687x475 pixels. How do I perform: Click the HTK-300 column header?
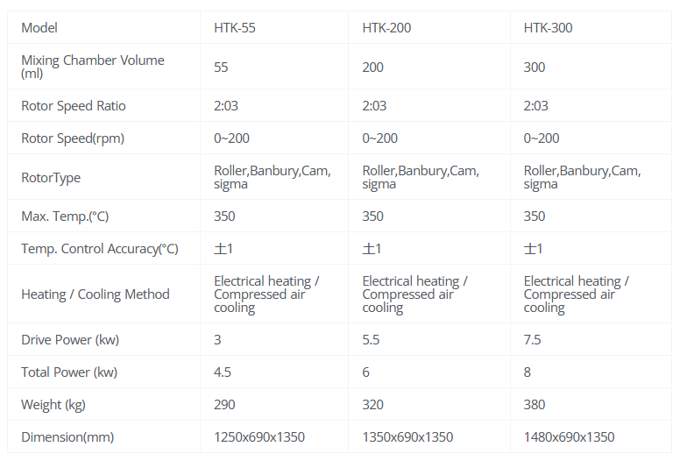(x=549, y=27)
